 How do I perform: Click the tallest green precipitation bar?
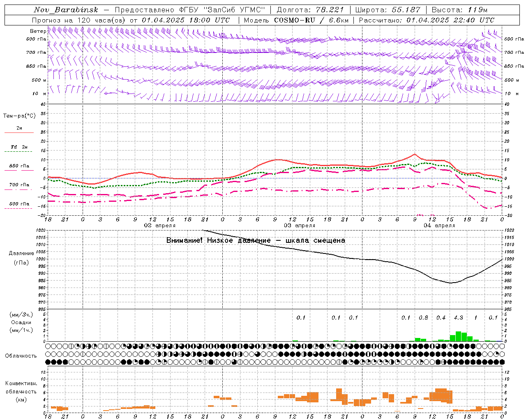(458, 336)
